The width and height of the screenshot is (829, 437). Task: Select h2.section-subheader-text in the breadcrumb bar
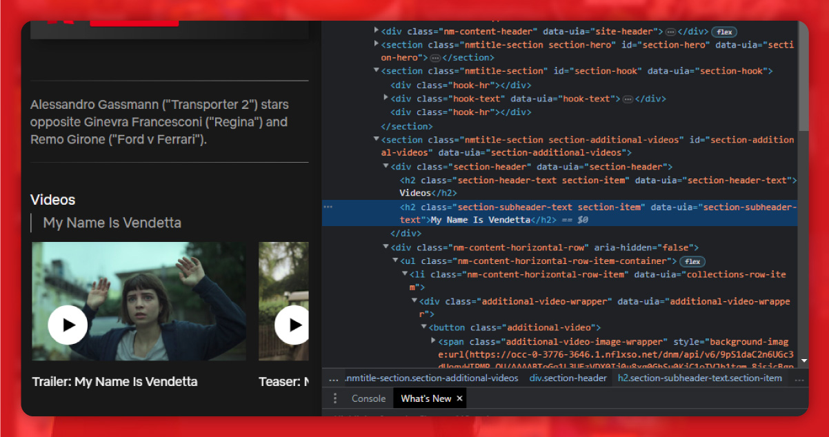pos(700,378)
